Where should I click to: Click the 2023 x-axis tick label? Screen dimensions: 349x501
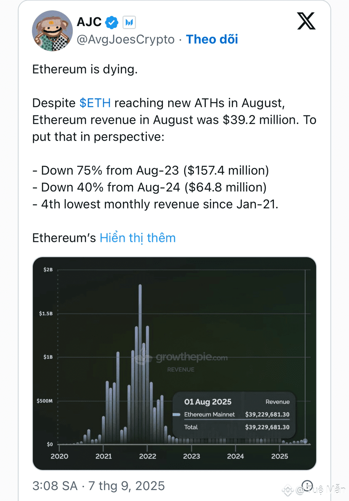tap(191, 456)
